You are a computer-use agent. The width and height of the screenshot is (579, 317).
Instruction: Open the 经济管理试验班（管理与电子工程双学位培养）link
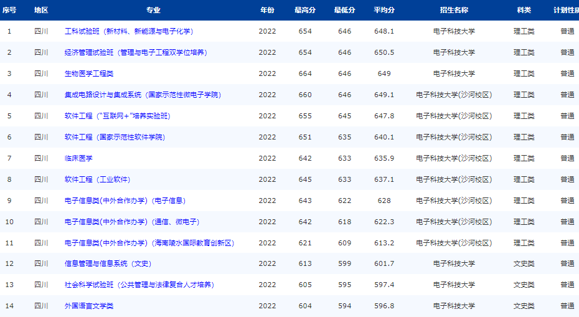coord(136,52)
